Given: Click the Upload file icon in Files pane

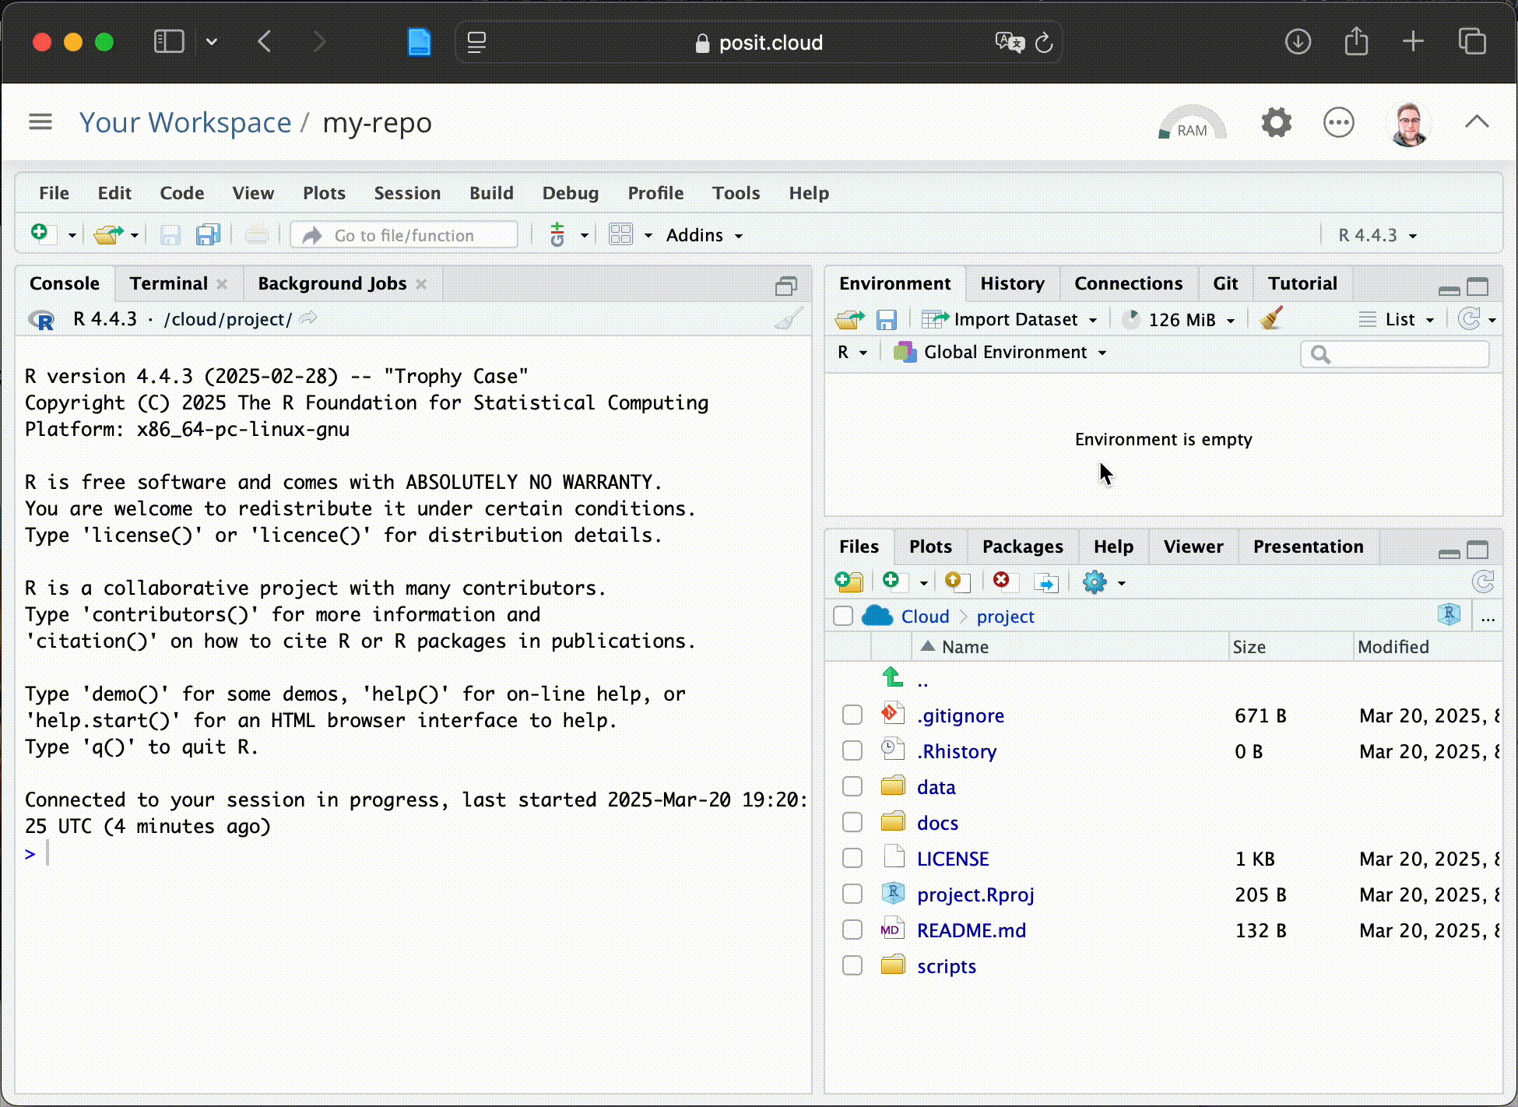Looking at the screenshot, I should pos(957,582).
